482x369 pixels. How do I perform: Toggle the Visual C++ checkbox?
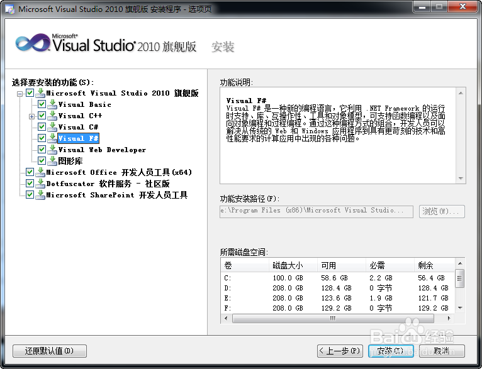42,116
